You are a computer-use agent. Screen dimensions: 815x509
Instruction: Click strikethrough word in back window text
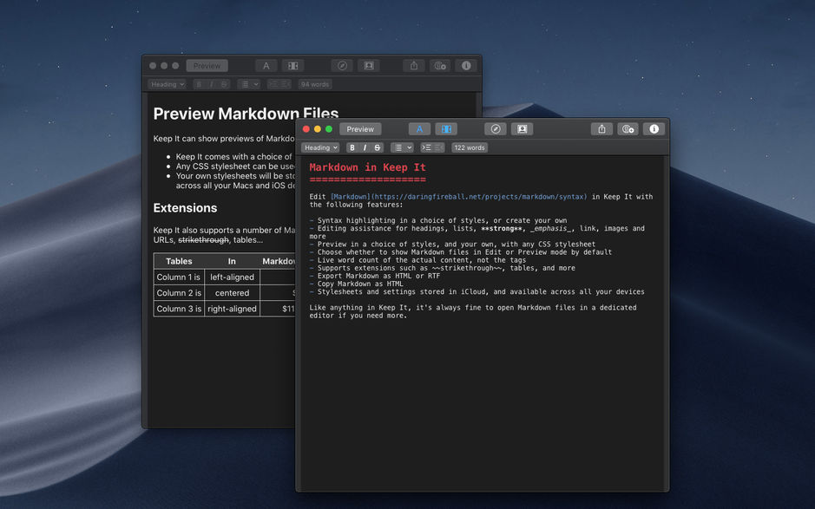[x=203, y=240]
